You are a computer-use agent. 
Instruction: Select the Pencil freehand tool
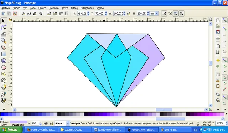coord(4,87)
